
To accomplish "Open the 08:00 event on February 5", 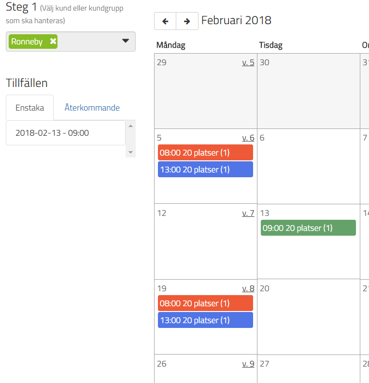I will tap(205, 153).
